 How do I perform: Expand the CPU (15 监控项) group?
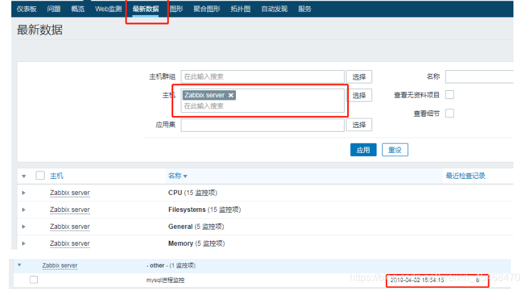(x=23, y=193)
